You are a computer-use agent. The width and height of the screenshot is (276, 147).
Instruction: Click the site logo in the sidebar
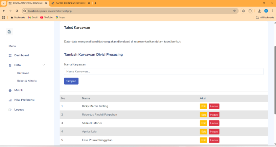click(9, 32)
